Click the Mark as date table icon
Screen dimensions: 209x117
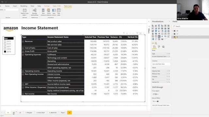24,10
